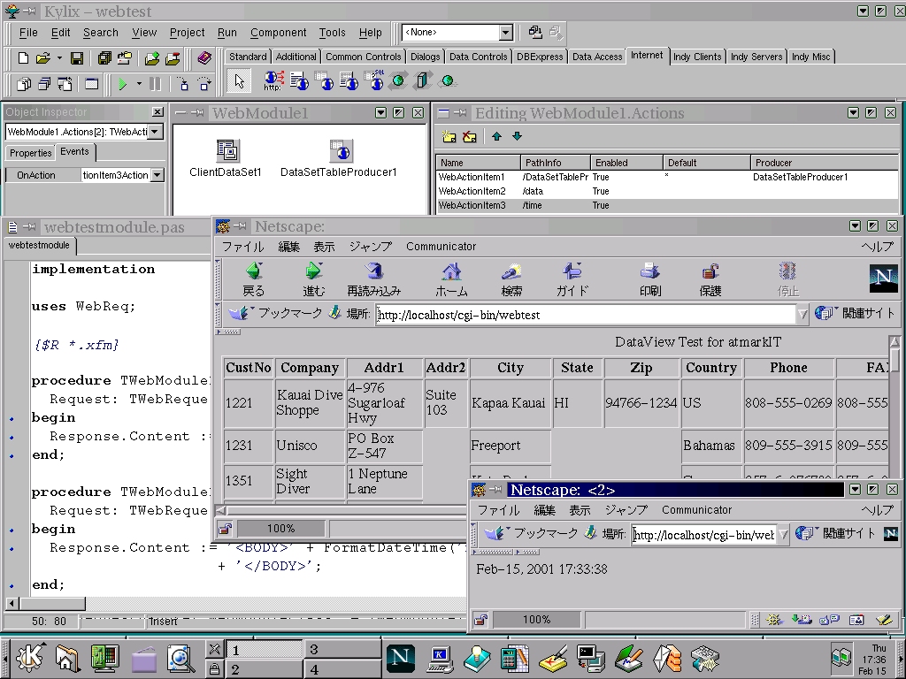Click the timestamp text 'Feb-15, 2001 17:33:38'
Image resolution: width=906 pixels, height=679 pixels.
[x=542, y=569]
